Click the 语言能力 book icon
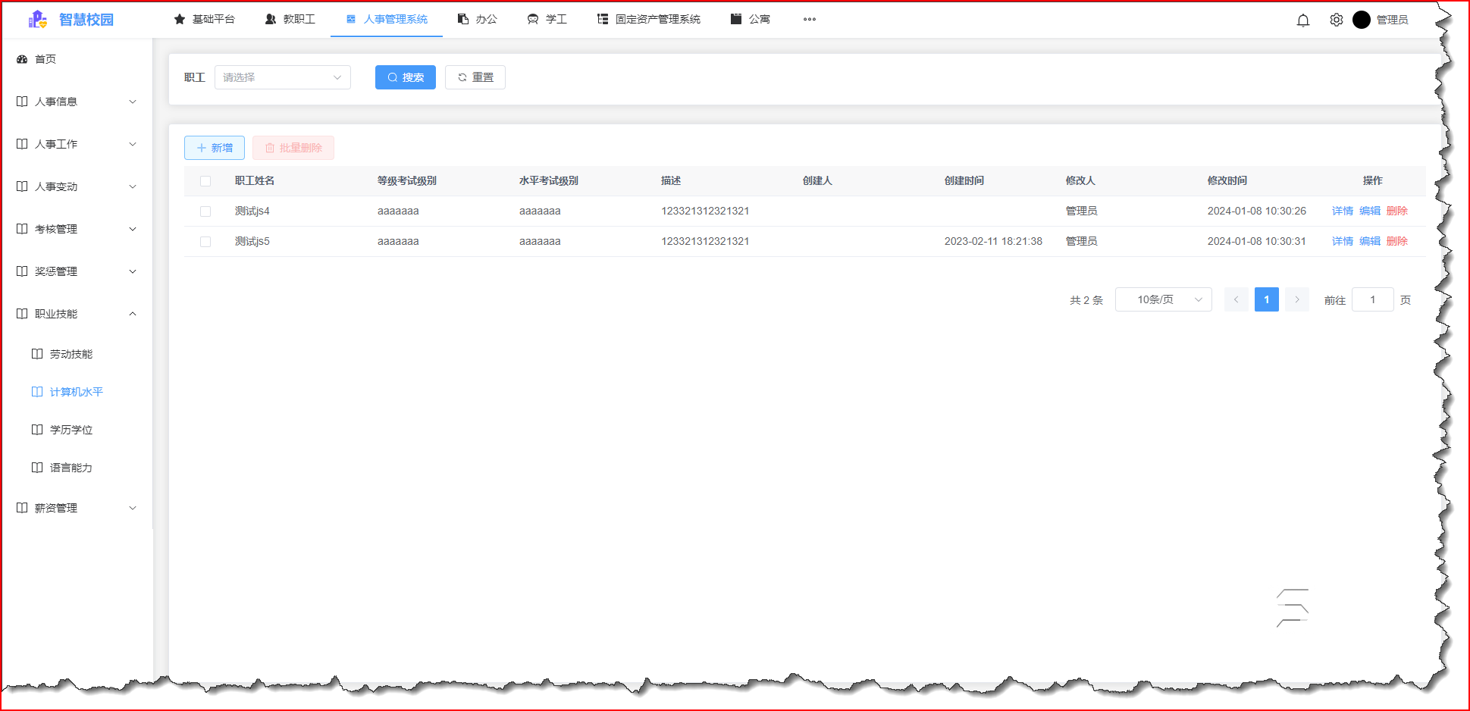This screenshot has height=711, width=1470. pos(37,468)
